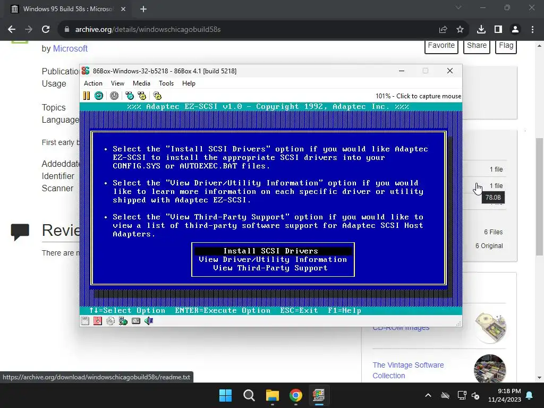Click the archive.org address bar URL

[148, 30]
